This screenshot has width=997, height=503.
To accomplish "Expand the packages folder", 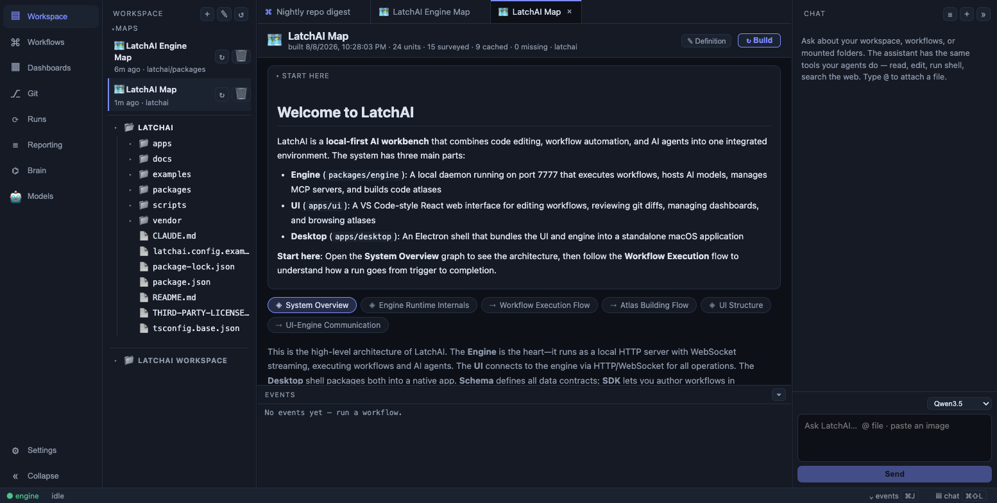I will pos(130,190).
